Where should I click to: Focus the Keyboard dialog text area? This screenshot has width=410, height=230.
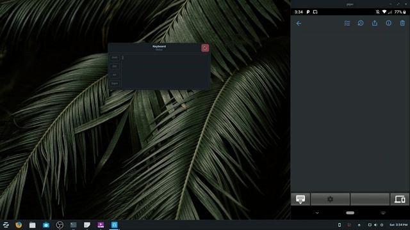click(165, 71)
